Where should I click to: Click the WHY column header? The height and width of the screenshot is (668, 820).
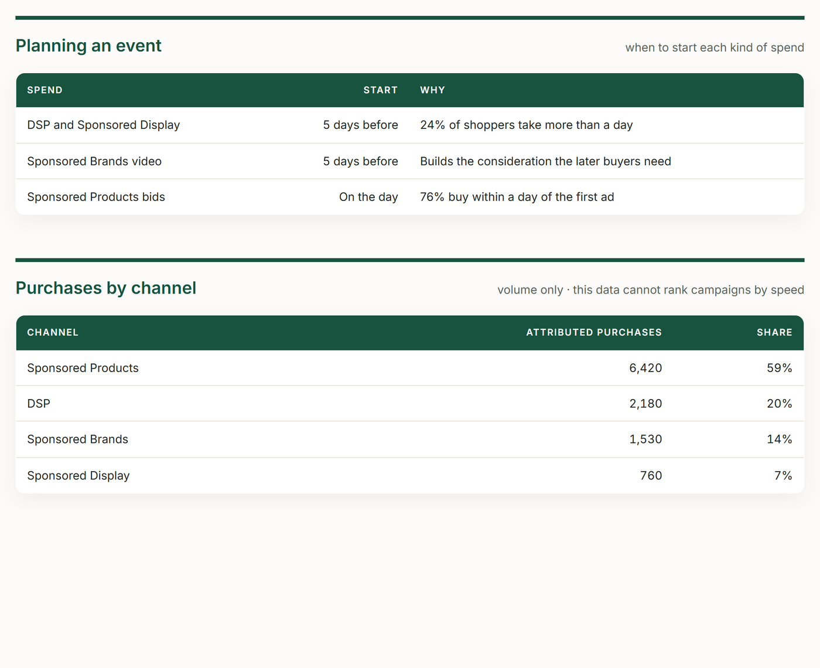[x=433, y=90]
